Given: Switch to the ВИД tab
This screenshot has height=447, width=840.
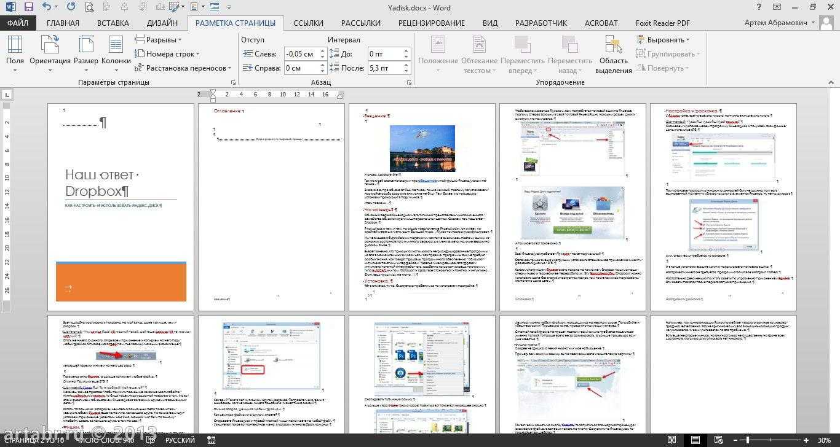Looking at the screenshot, I should coord(490,23).
